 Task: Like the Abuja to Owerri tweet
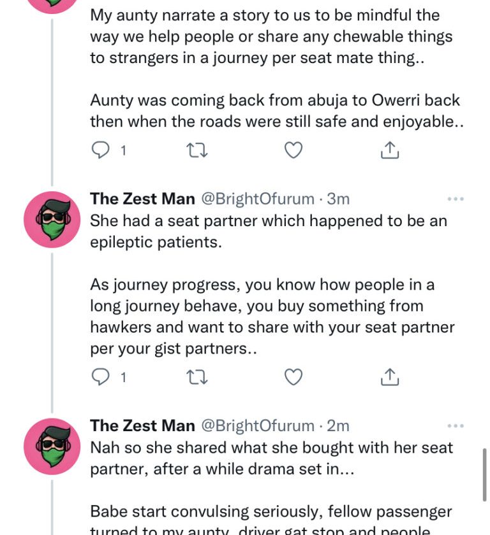point(293,150)
